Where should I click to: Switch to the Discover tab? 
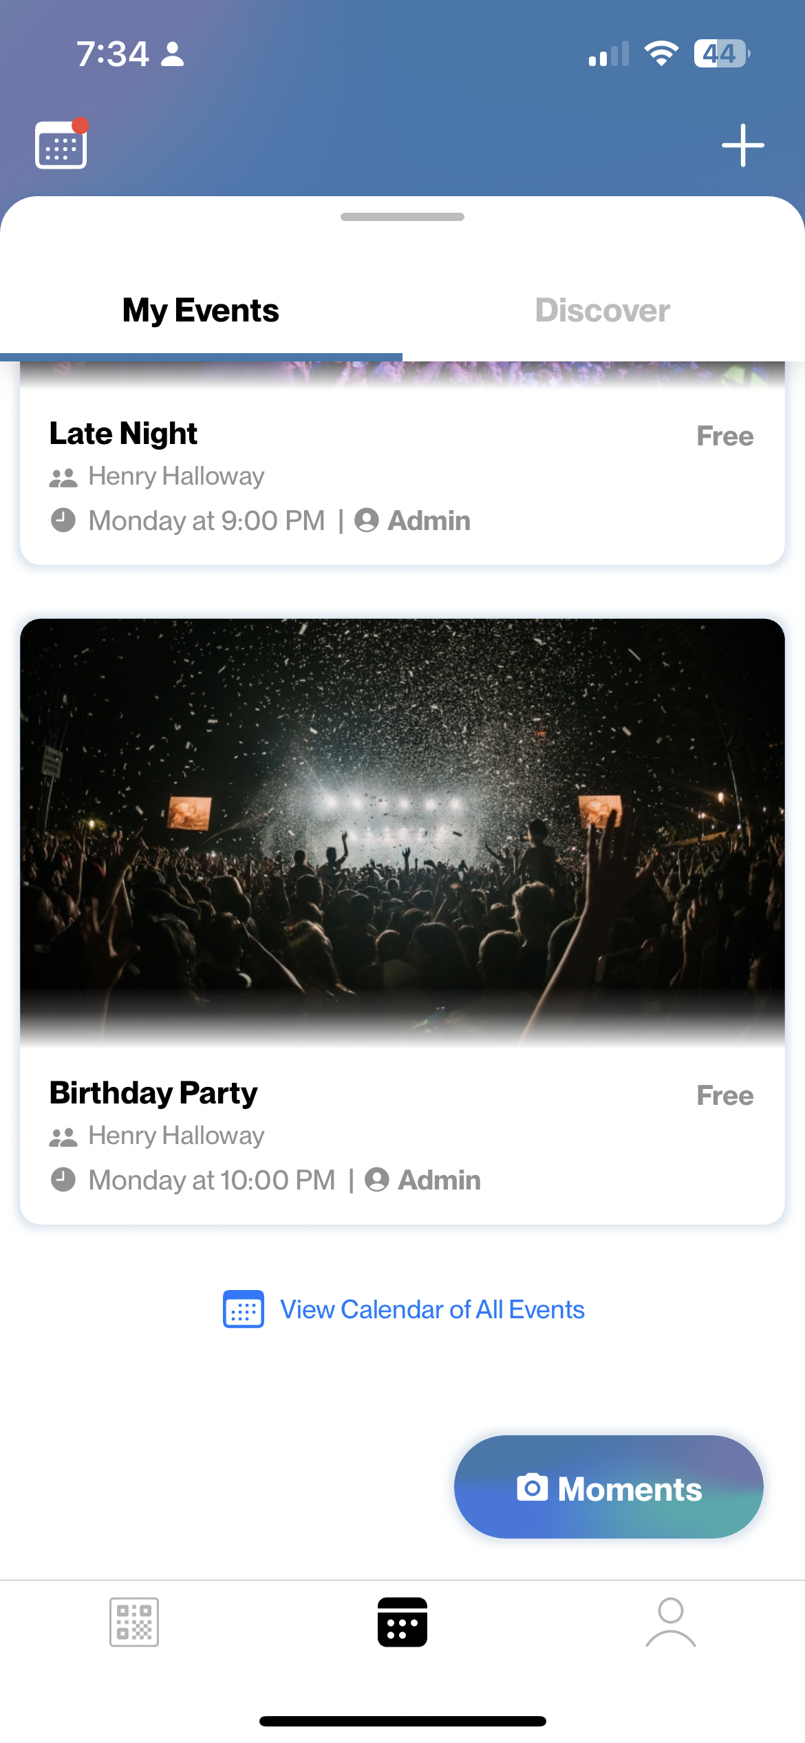(603, 310)
